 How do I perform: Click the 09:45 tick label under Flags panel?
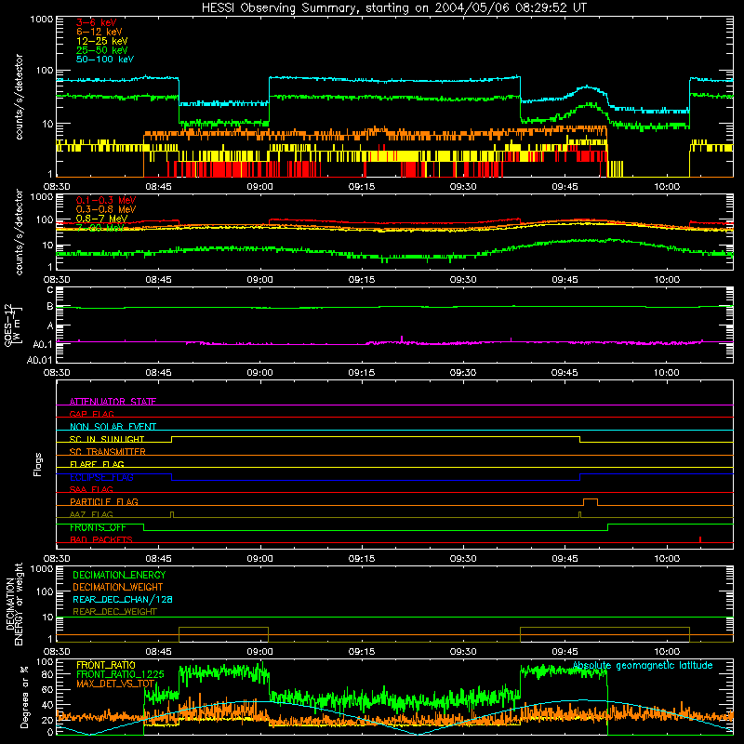(565, 559)
